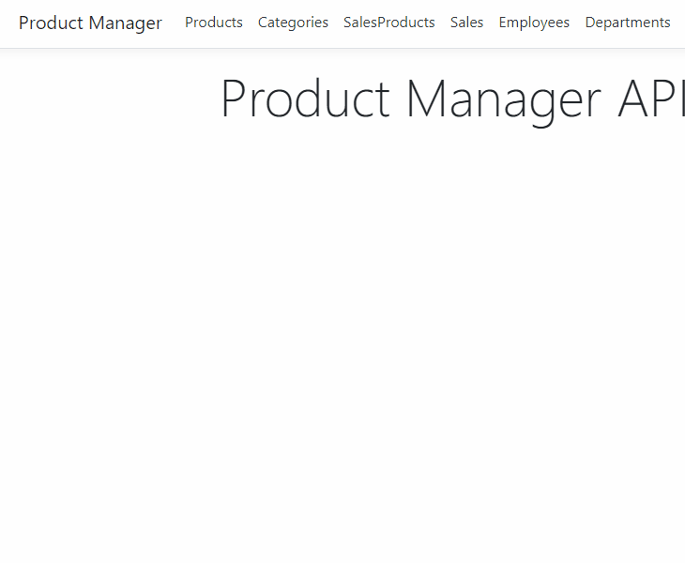The image size is (685, 563).
Task: Show the Departments list page
Action: 628,23
